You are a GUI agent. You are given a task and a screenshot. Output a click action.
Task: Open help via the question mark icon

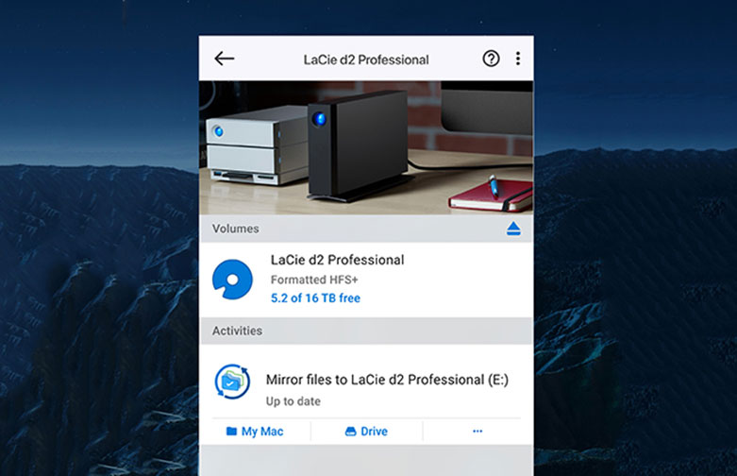[492, 59]
